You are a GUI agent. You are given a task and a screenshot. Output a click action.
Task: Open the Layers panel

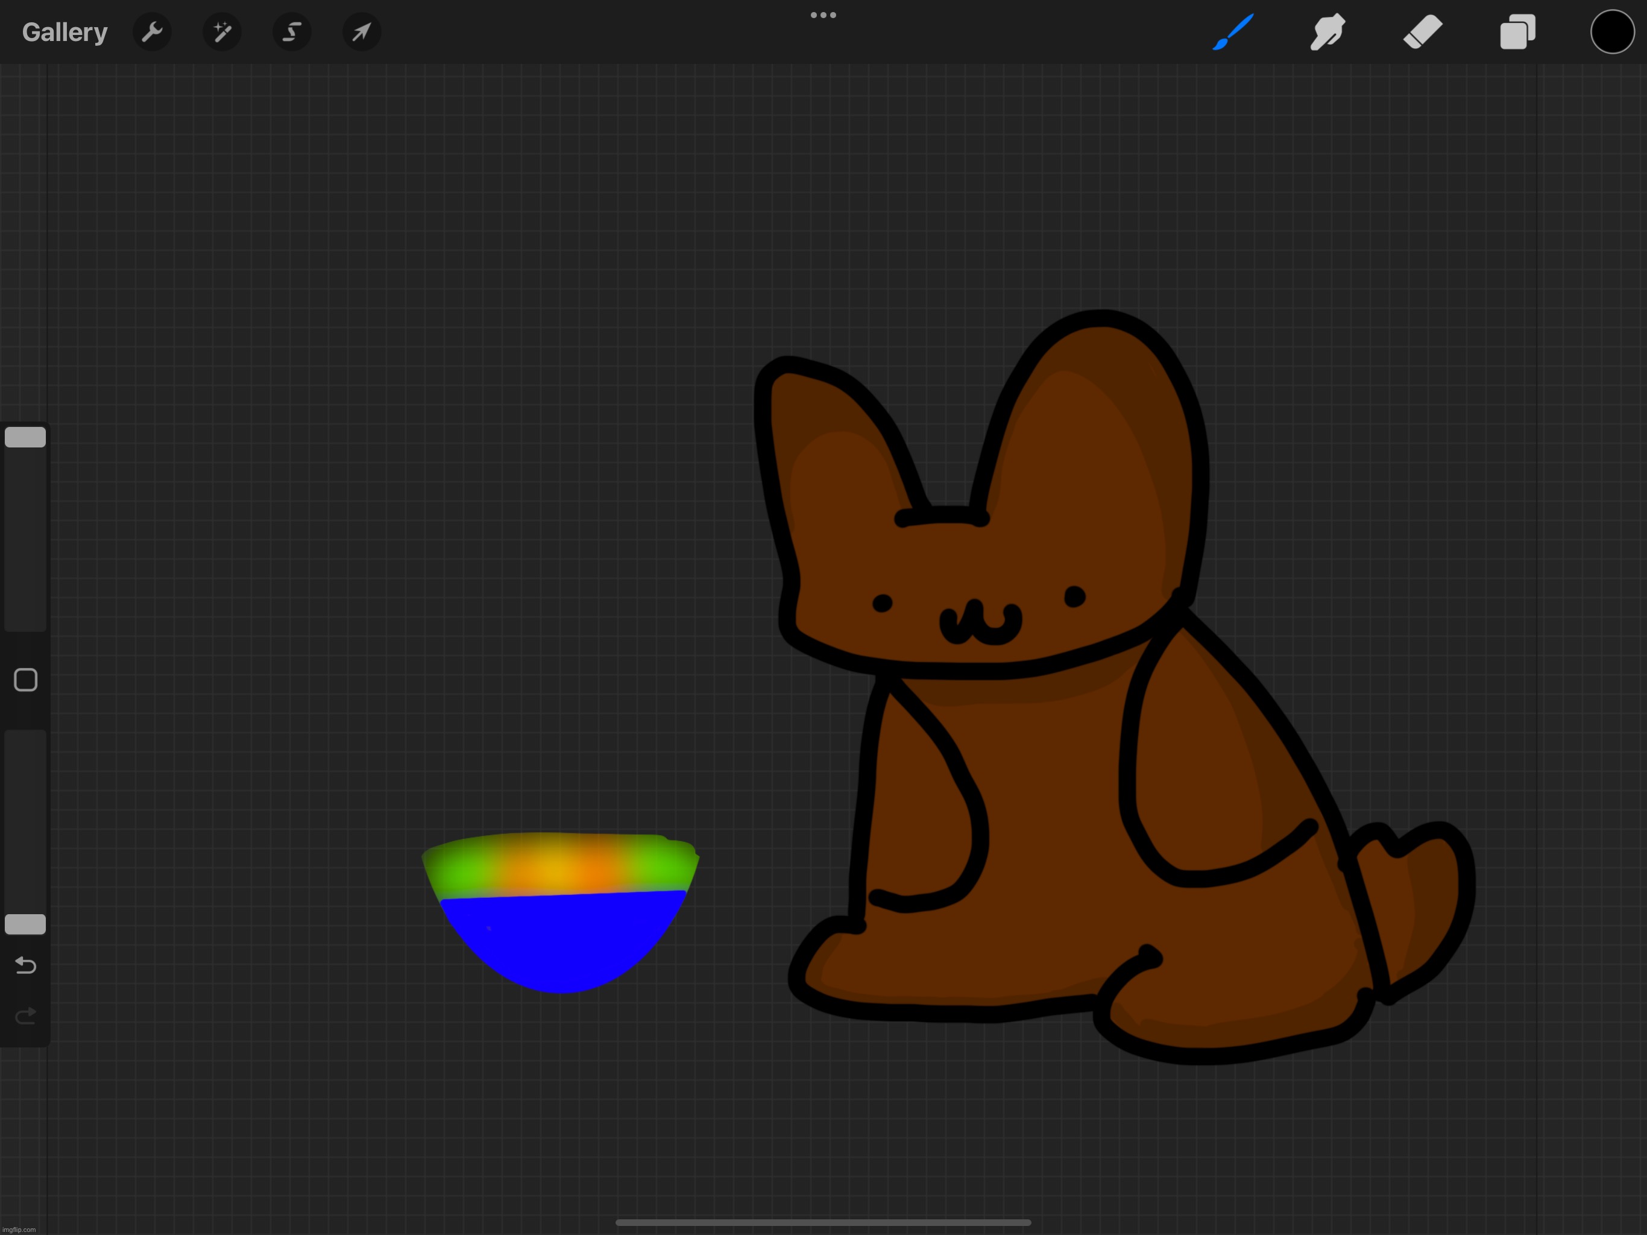point(1517,32)
